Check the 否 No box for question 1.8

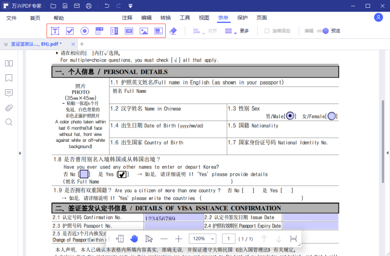point(84,174)
